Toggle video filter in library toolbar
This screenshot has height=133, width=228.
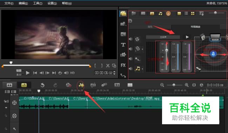pos(143,14)
